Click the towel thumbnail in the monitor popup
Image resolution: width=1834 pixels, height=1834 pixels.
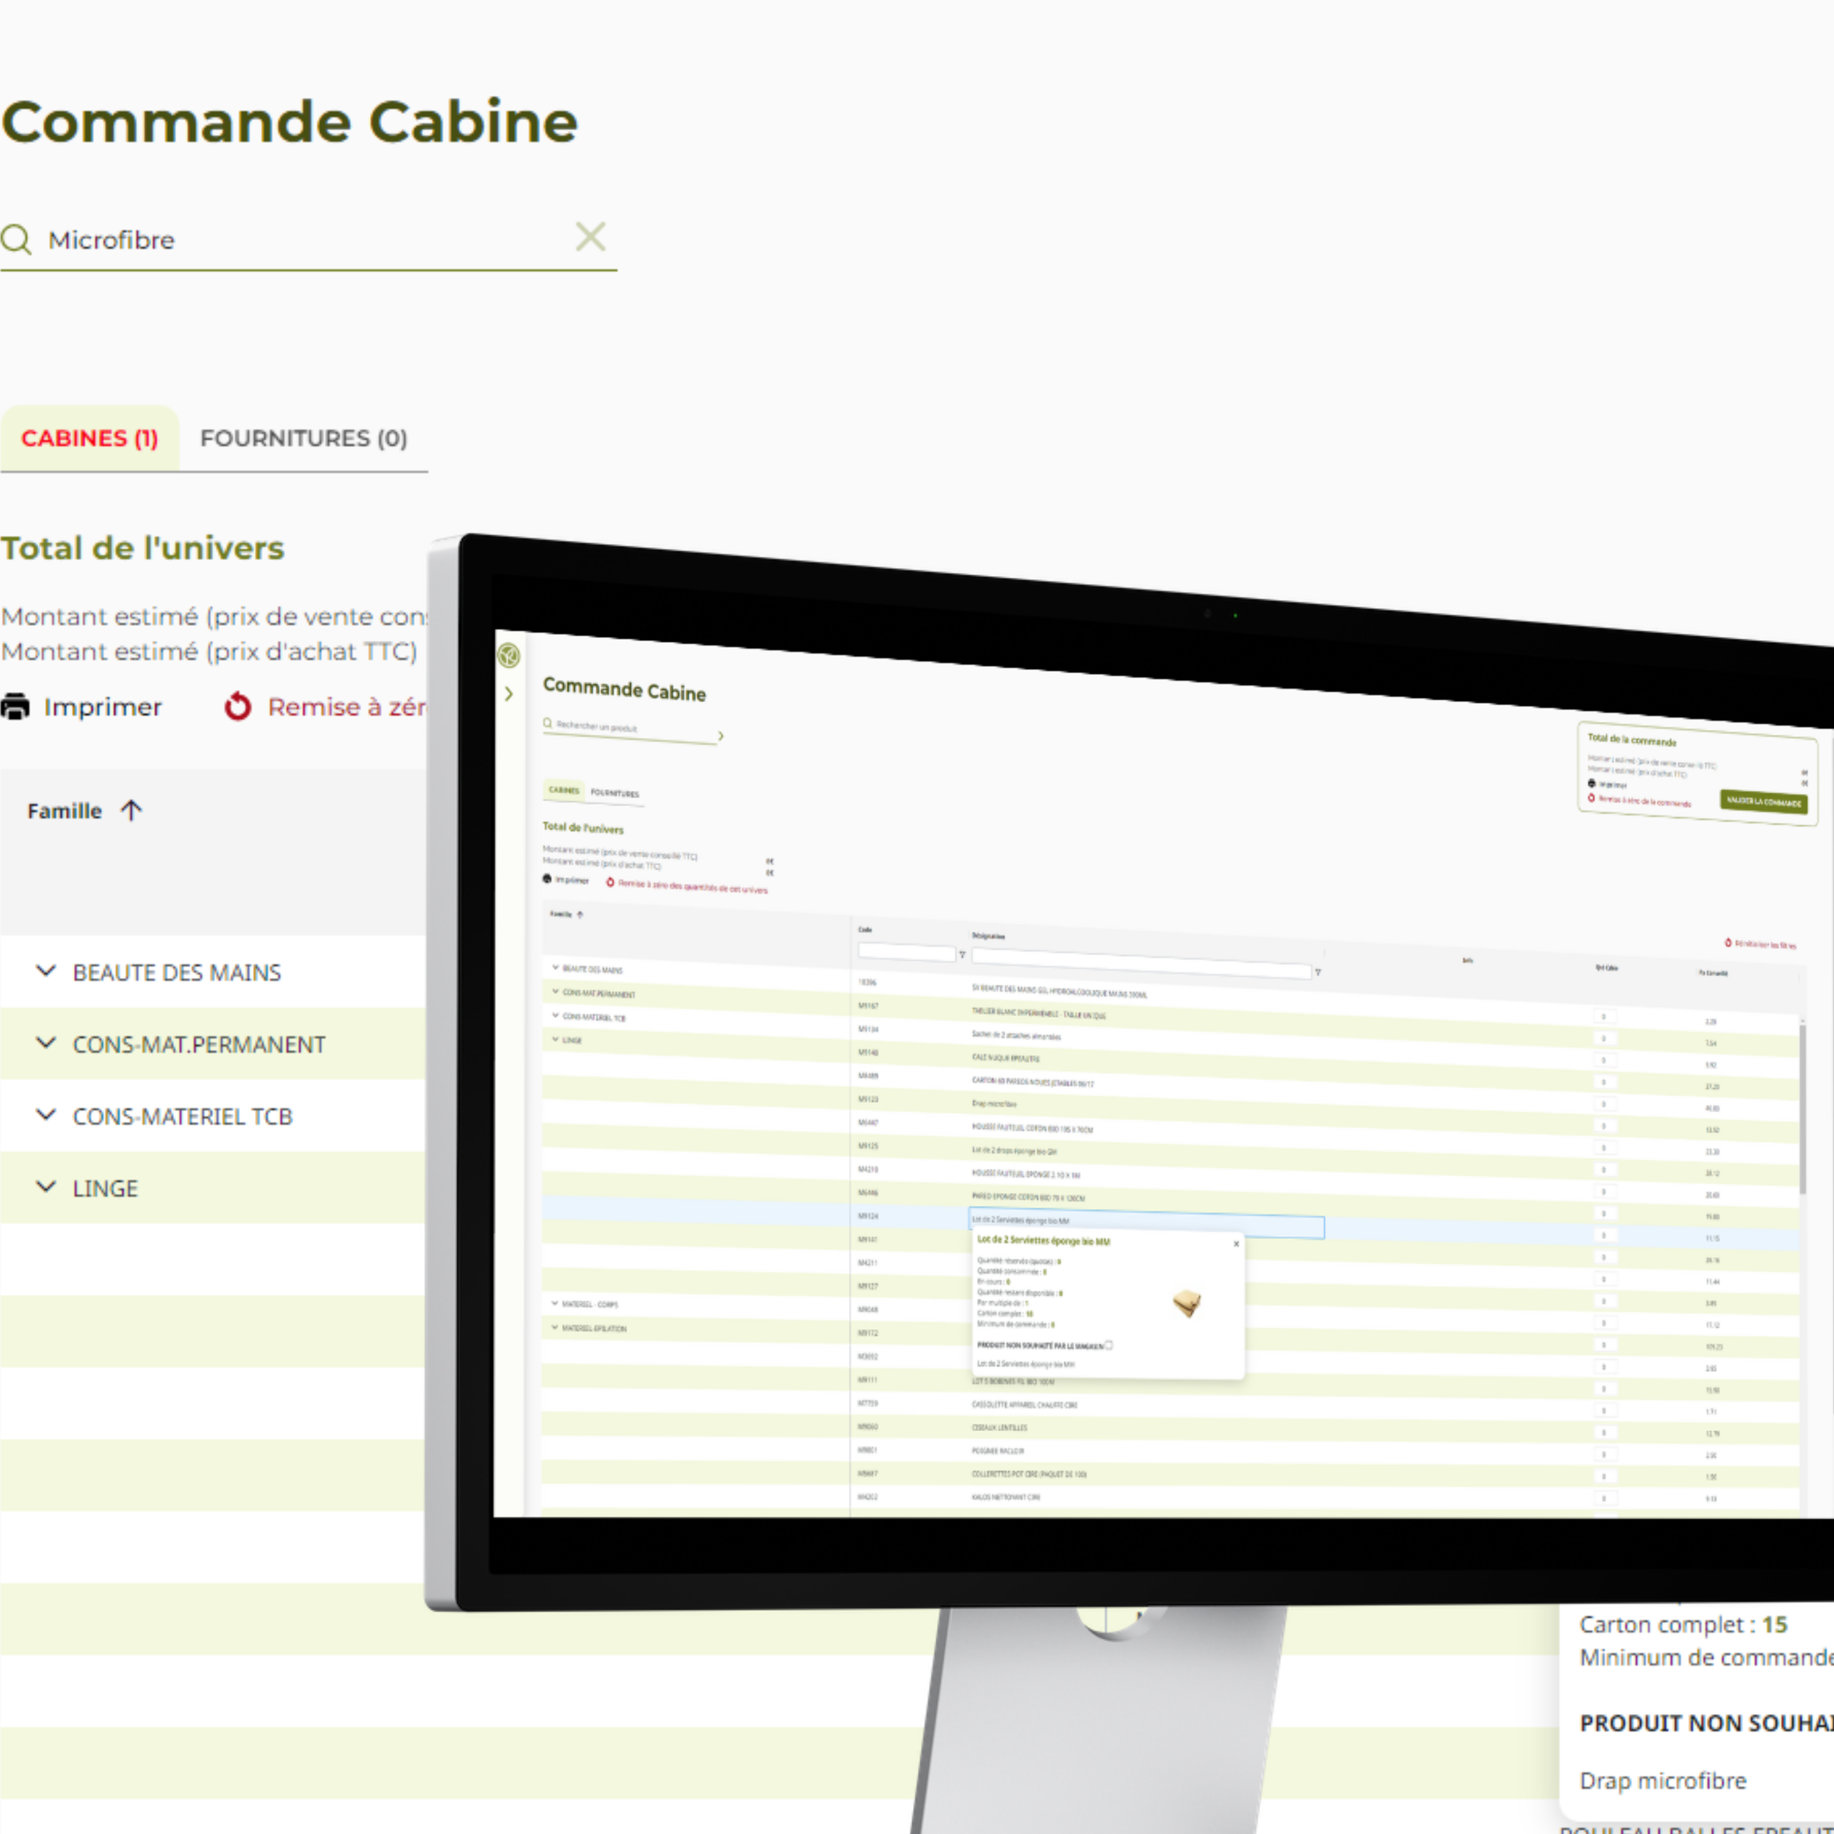pos(1187,1303)
